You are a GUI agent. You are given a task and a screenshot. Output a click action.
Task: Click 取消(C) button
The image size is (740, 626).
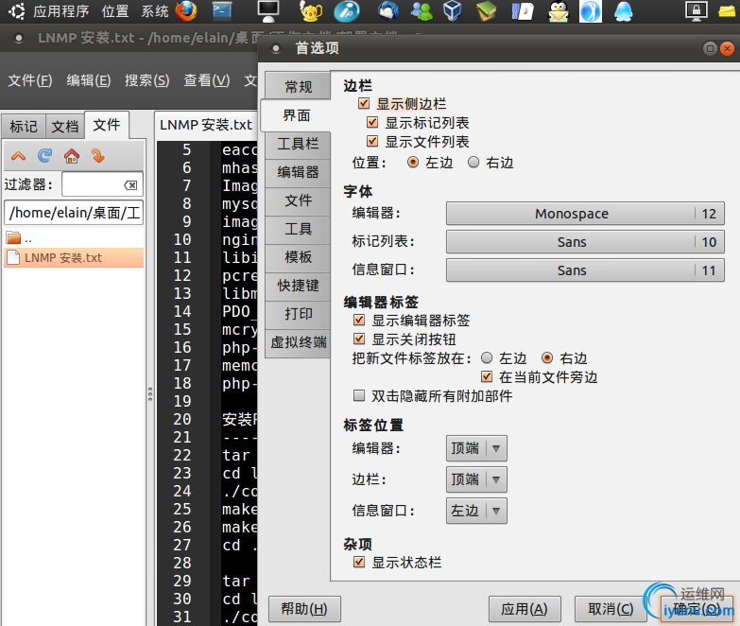[611, 609]
